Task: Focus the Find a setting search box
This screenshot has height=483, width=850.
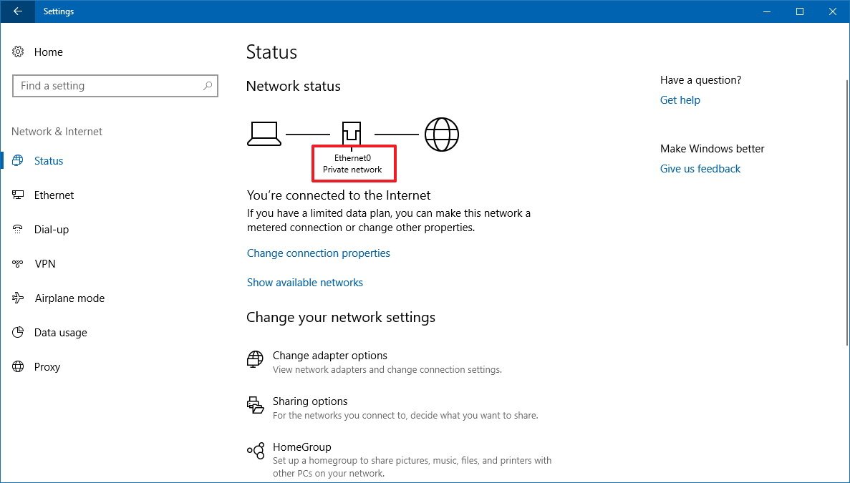Action: [x=107, y=86]
